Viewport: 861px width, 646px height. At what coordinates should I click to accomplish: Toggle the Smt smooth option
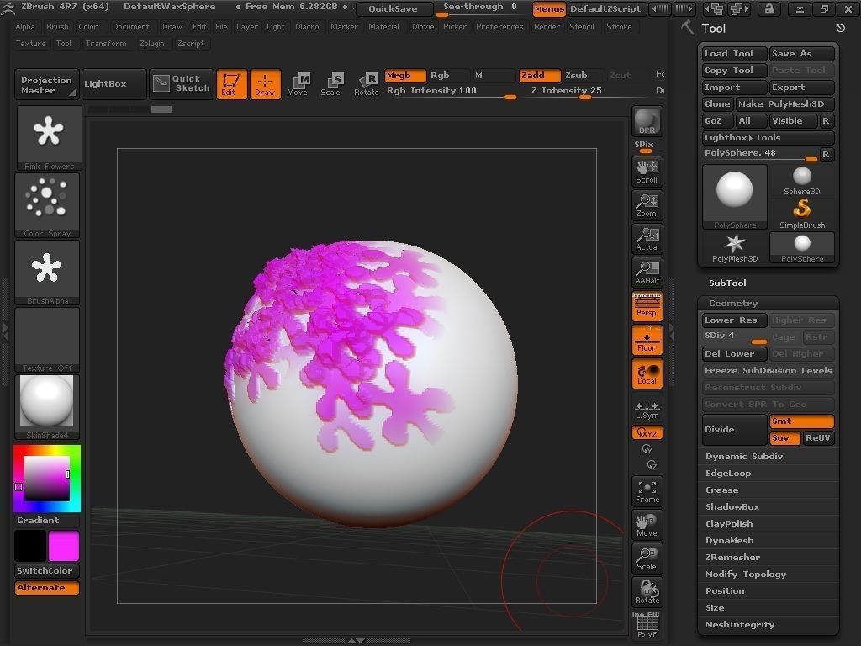click(801, 421)
